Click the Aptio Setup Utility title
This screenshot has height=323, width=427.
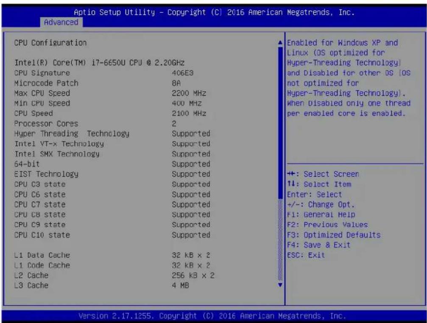[214, 12]
